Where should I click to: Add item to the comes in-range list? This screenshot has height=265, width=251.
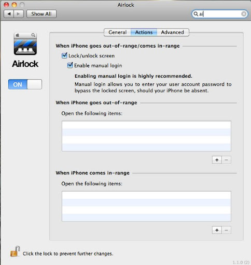tap(217, 230)
